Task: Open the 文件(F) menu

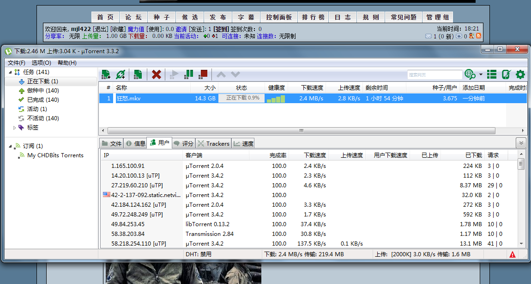Action: coord(17,63)
